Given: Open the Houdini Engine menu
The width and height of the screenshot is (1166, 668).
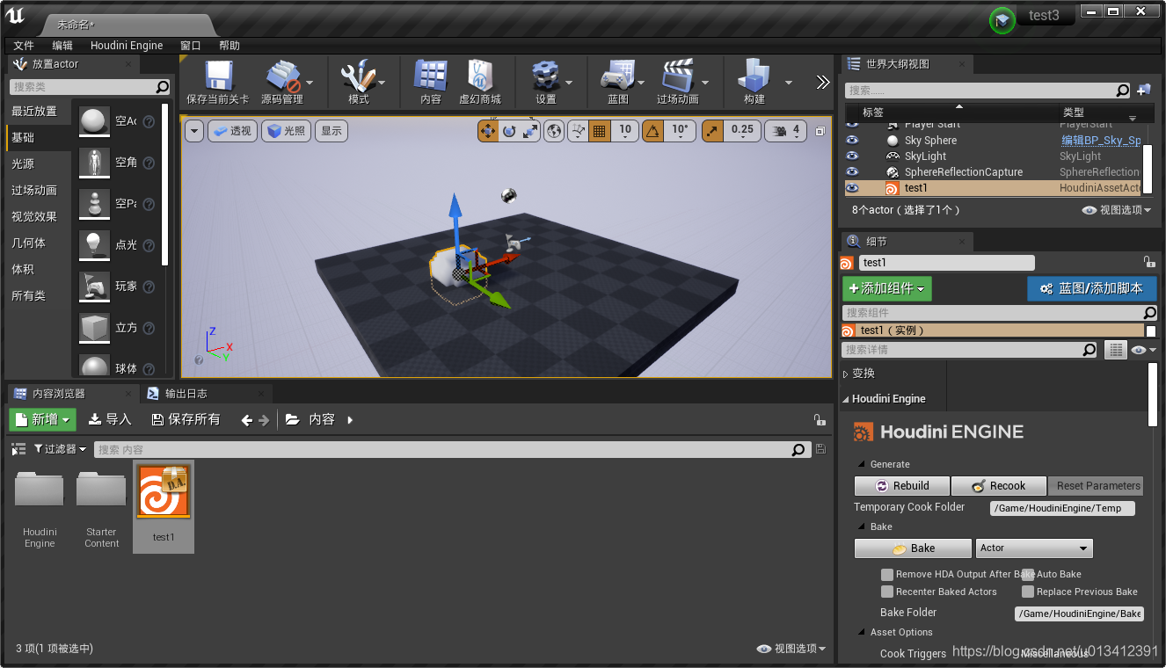Looking at the screenshot, I should coord(127,46).
